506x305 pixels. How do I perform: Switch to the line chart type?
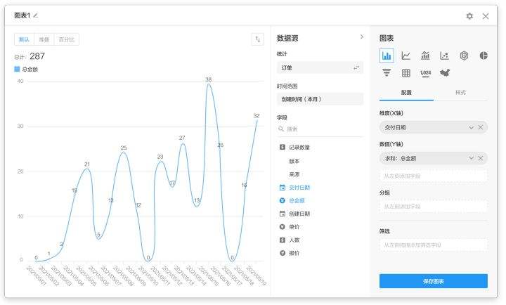406,56
